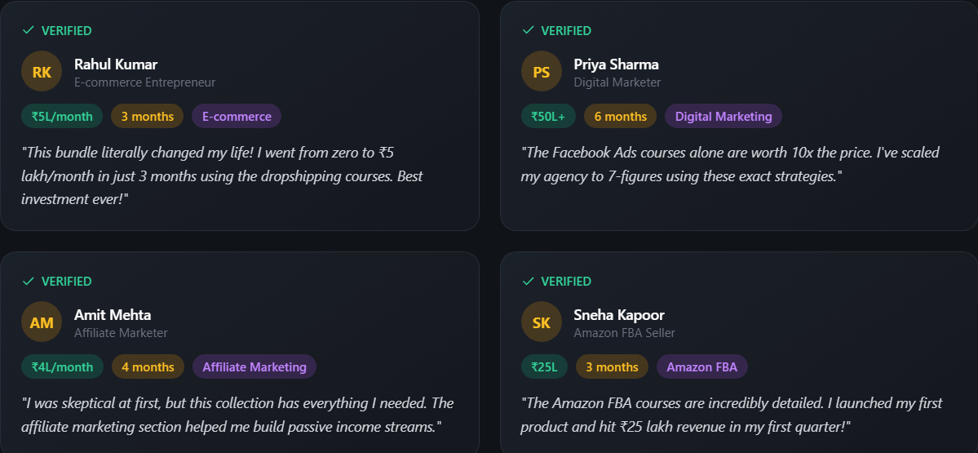The image size is (978, 453).
Task: Open the Rahul Kumar name link
Action: coord(116,64)
